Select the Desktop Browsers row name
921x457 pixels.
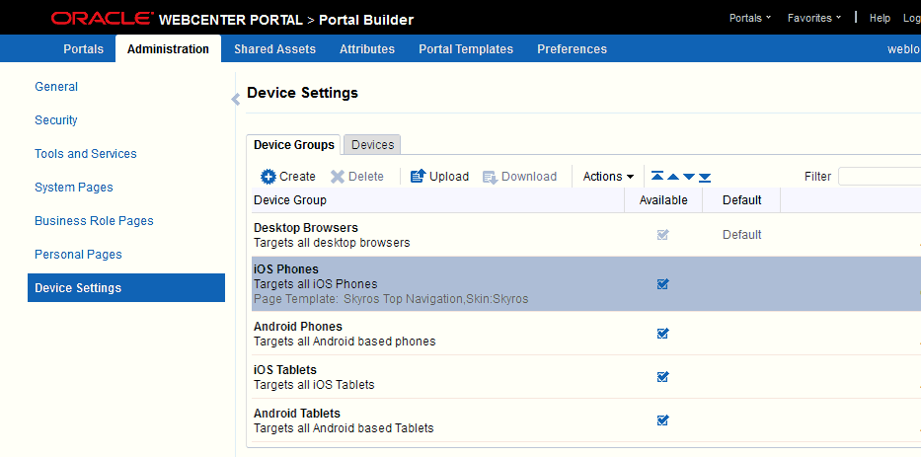pos(305,227)
